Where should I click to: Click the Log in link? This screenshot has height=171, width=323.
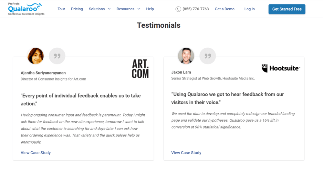pos(249,9)
